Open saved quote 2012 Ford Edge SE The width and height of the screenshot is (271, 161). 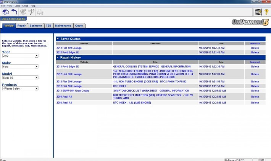tap(68, 52)
